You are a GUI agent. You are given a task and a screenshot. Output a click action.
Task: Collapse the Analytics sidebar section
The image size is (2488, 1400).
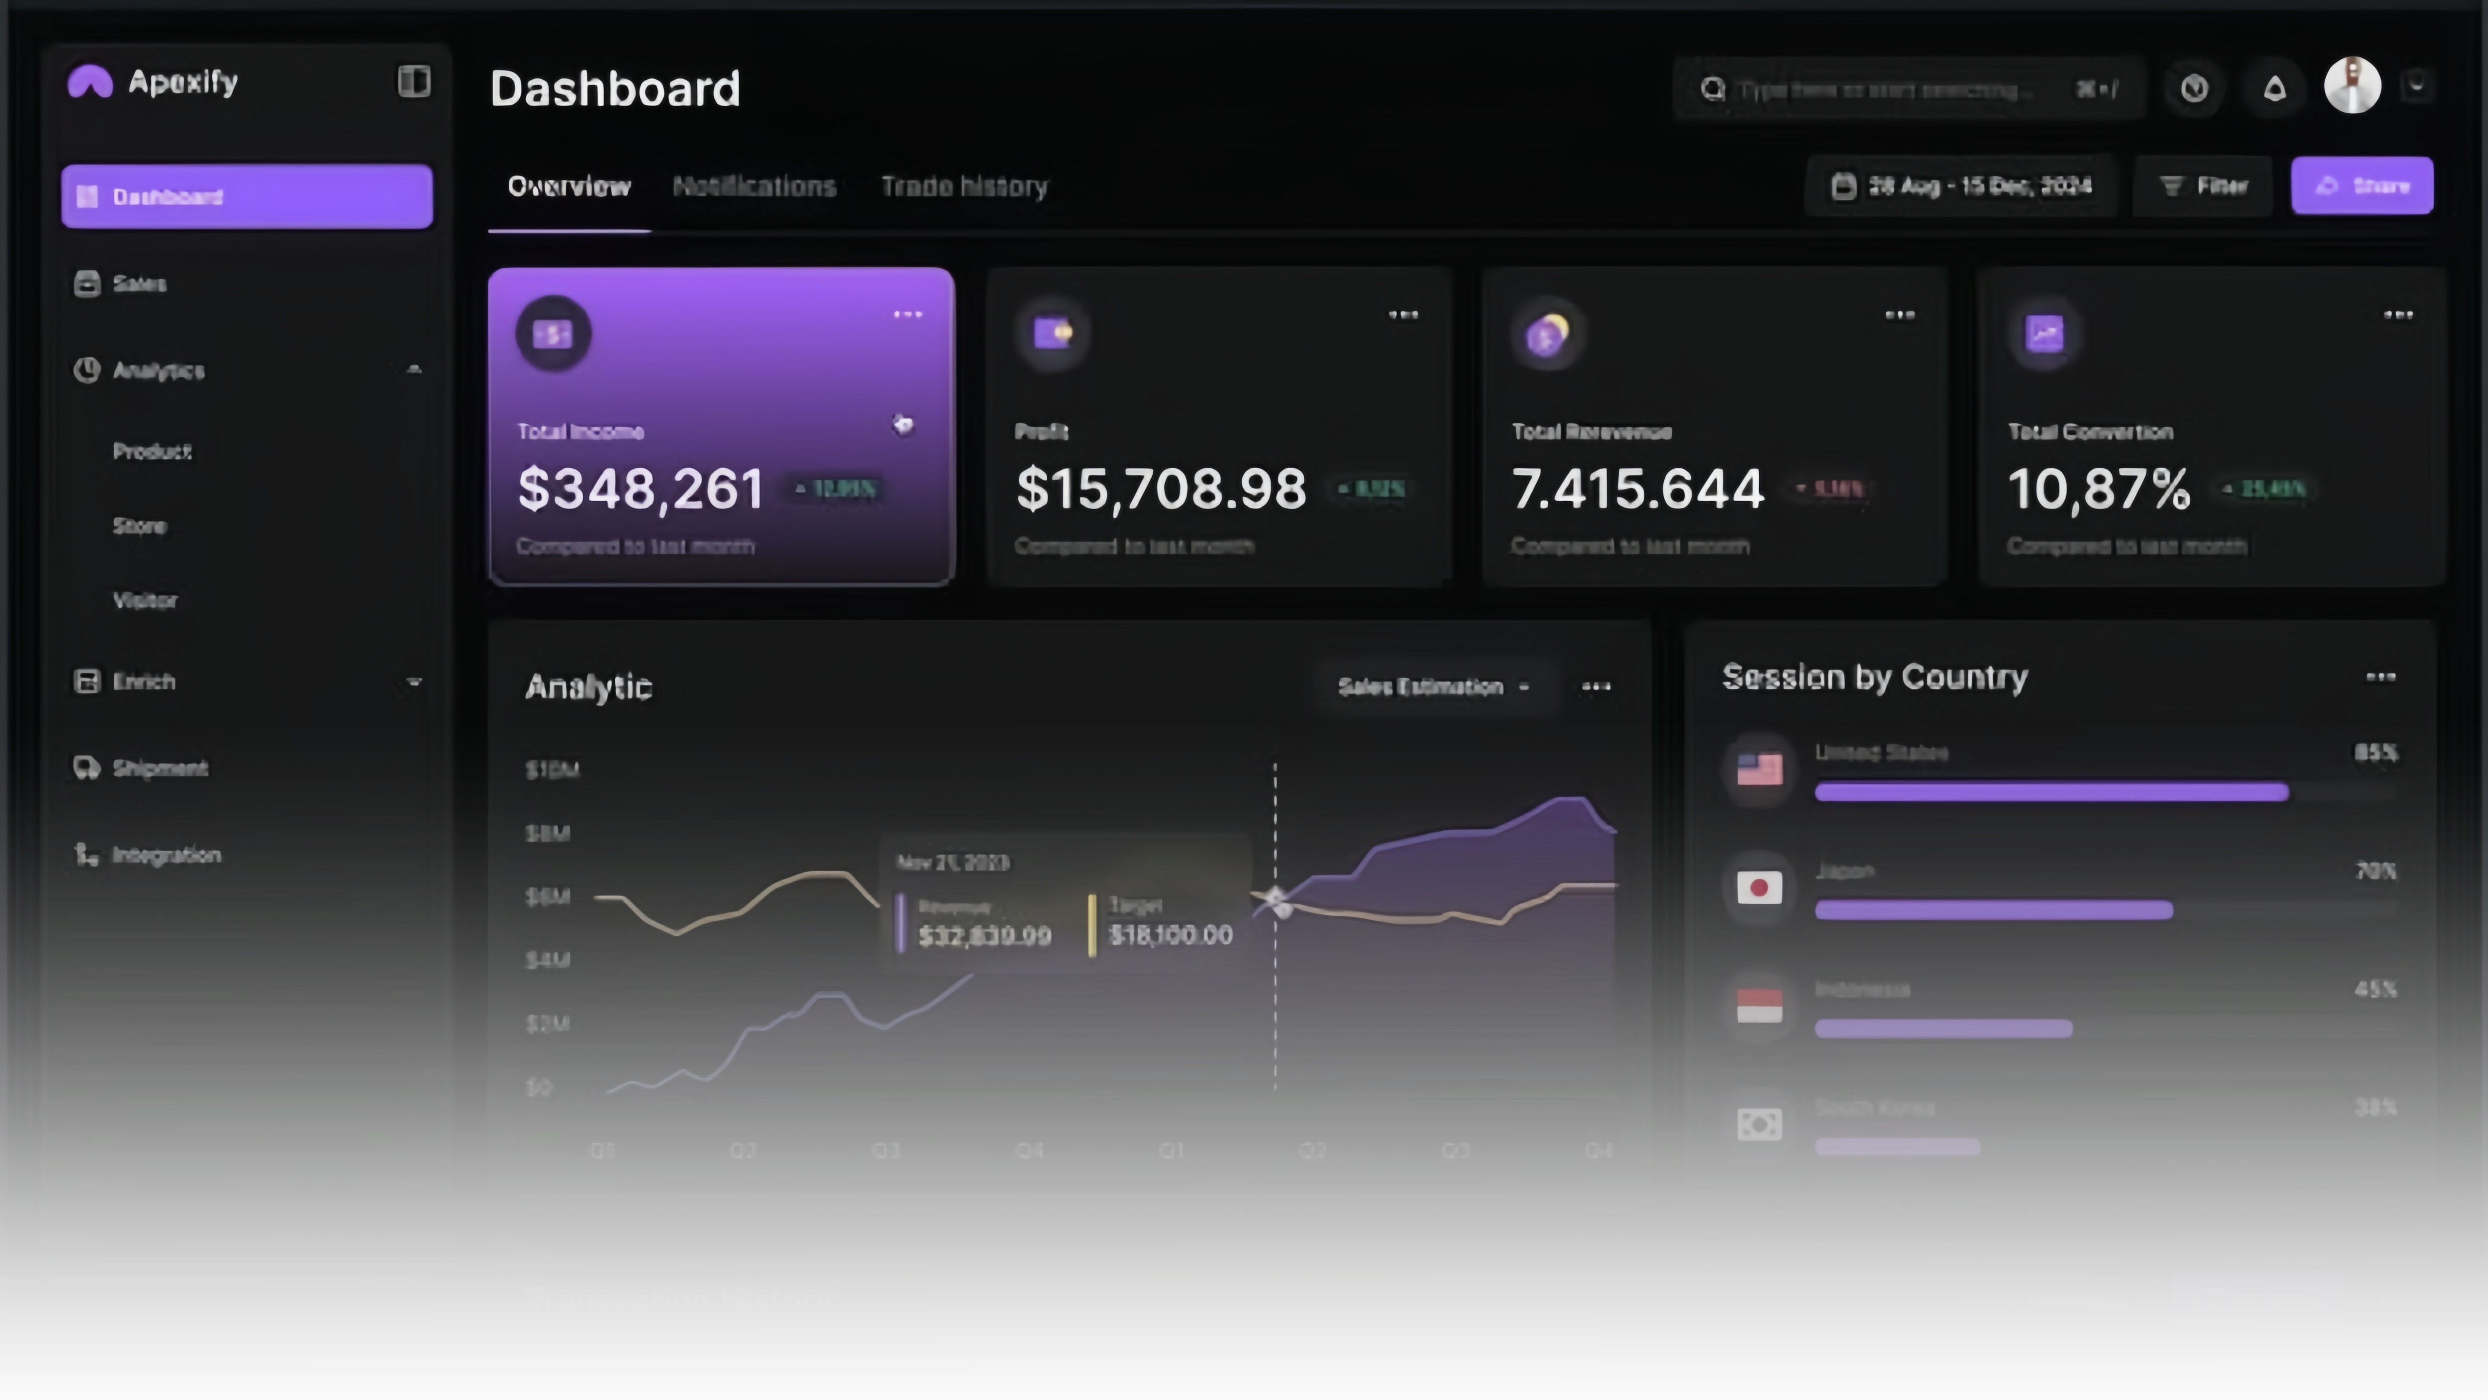coord(415,370)
